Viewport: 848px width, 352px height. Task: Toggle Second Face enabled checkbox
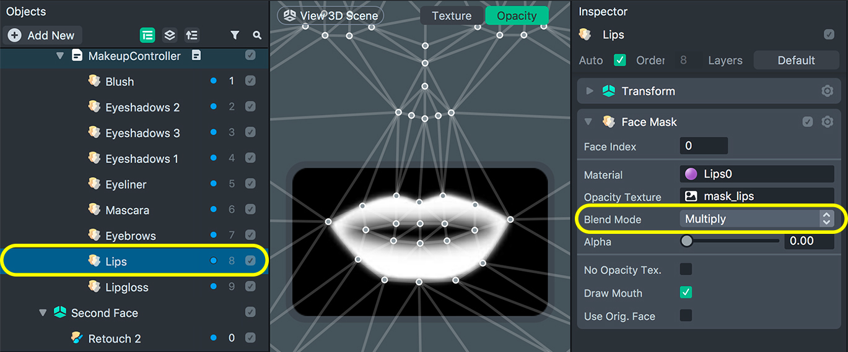pos(250,312)
